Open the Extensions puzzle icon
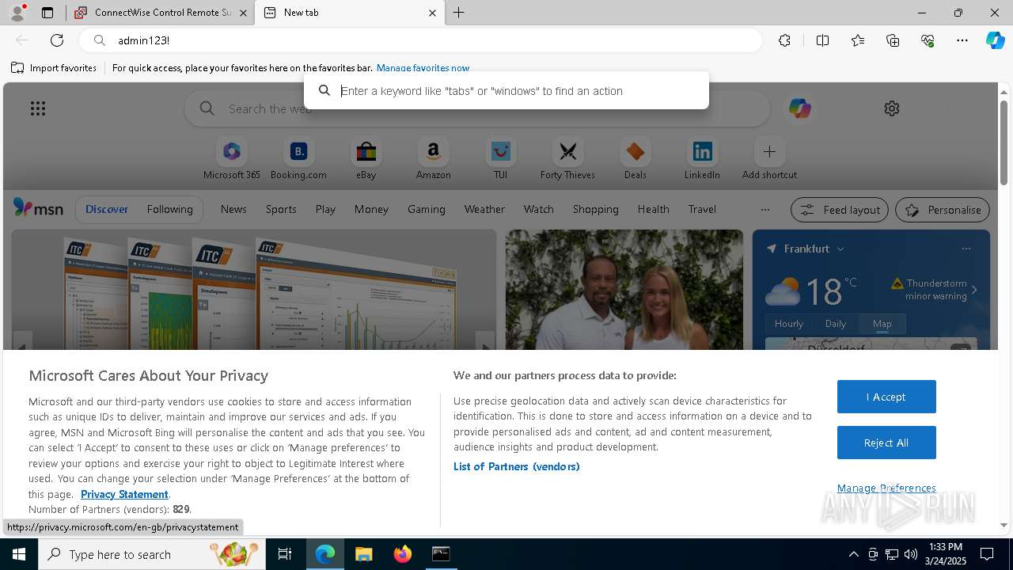The image size is (1013, 570). [x=784, y=40]
